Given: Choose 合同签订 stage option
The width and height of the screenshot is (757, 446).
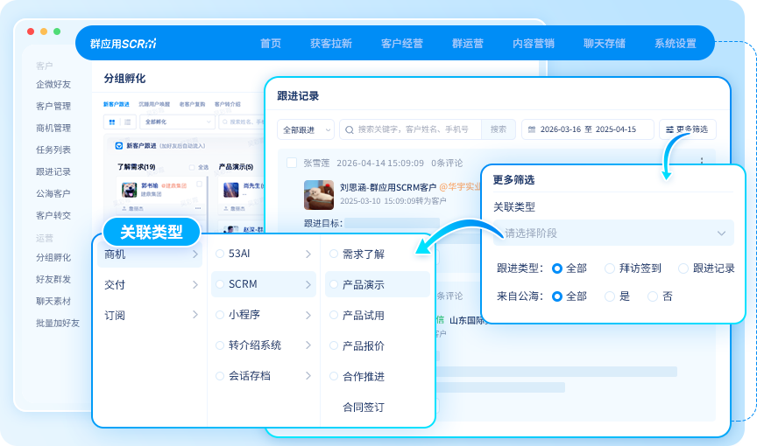Looking at the screenshot, I should click(x=364, y=408).
